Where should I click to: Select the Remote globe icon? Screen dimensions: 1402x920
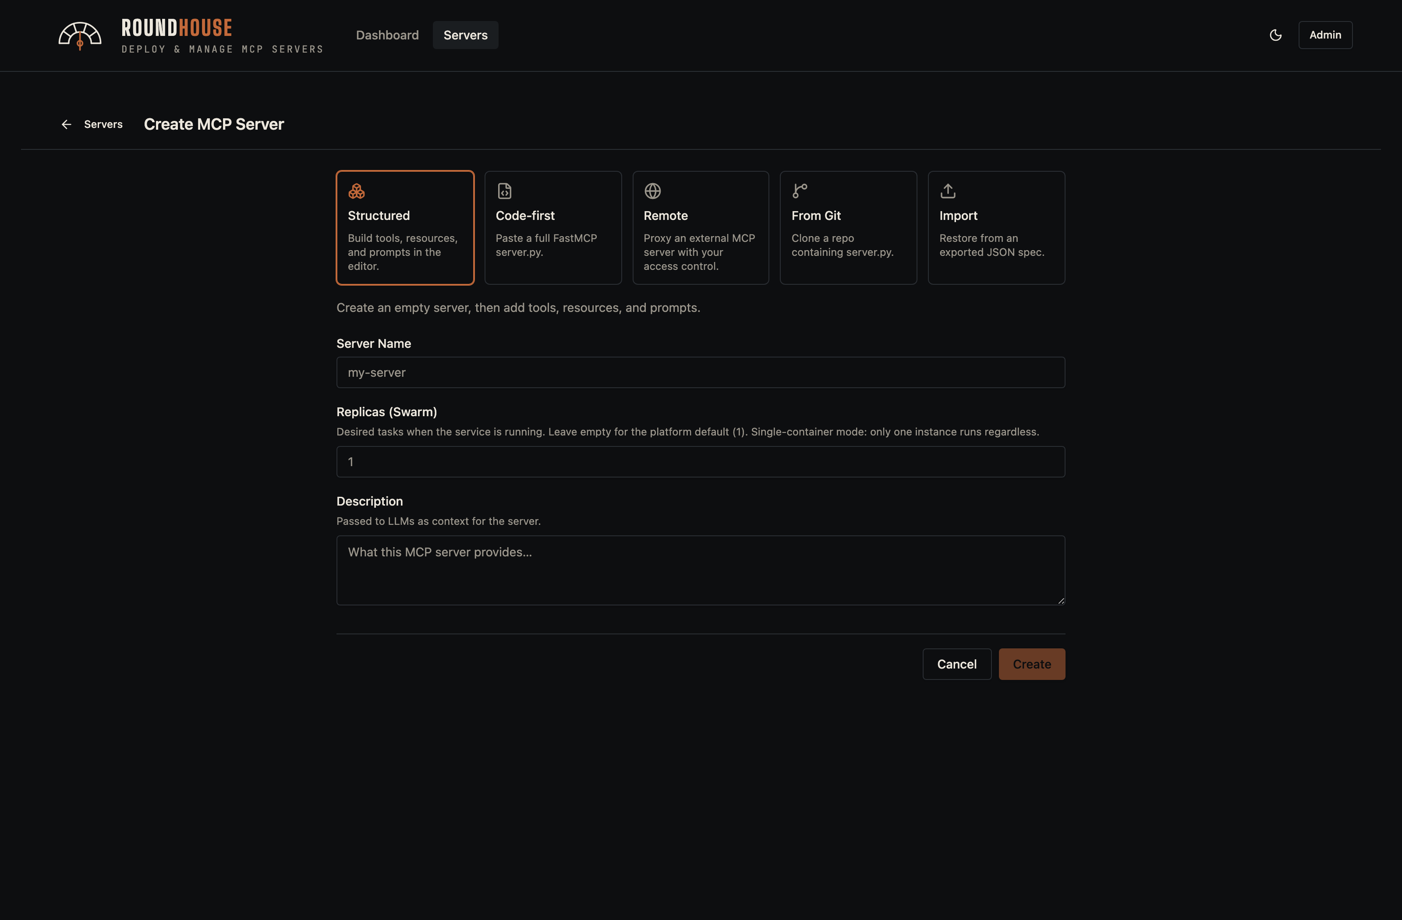(652, 191)
